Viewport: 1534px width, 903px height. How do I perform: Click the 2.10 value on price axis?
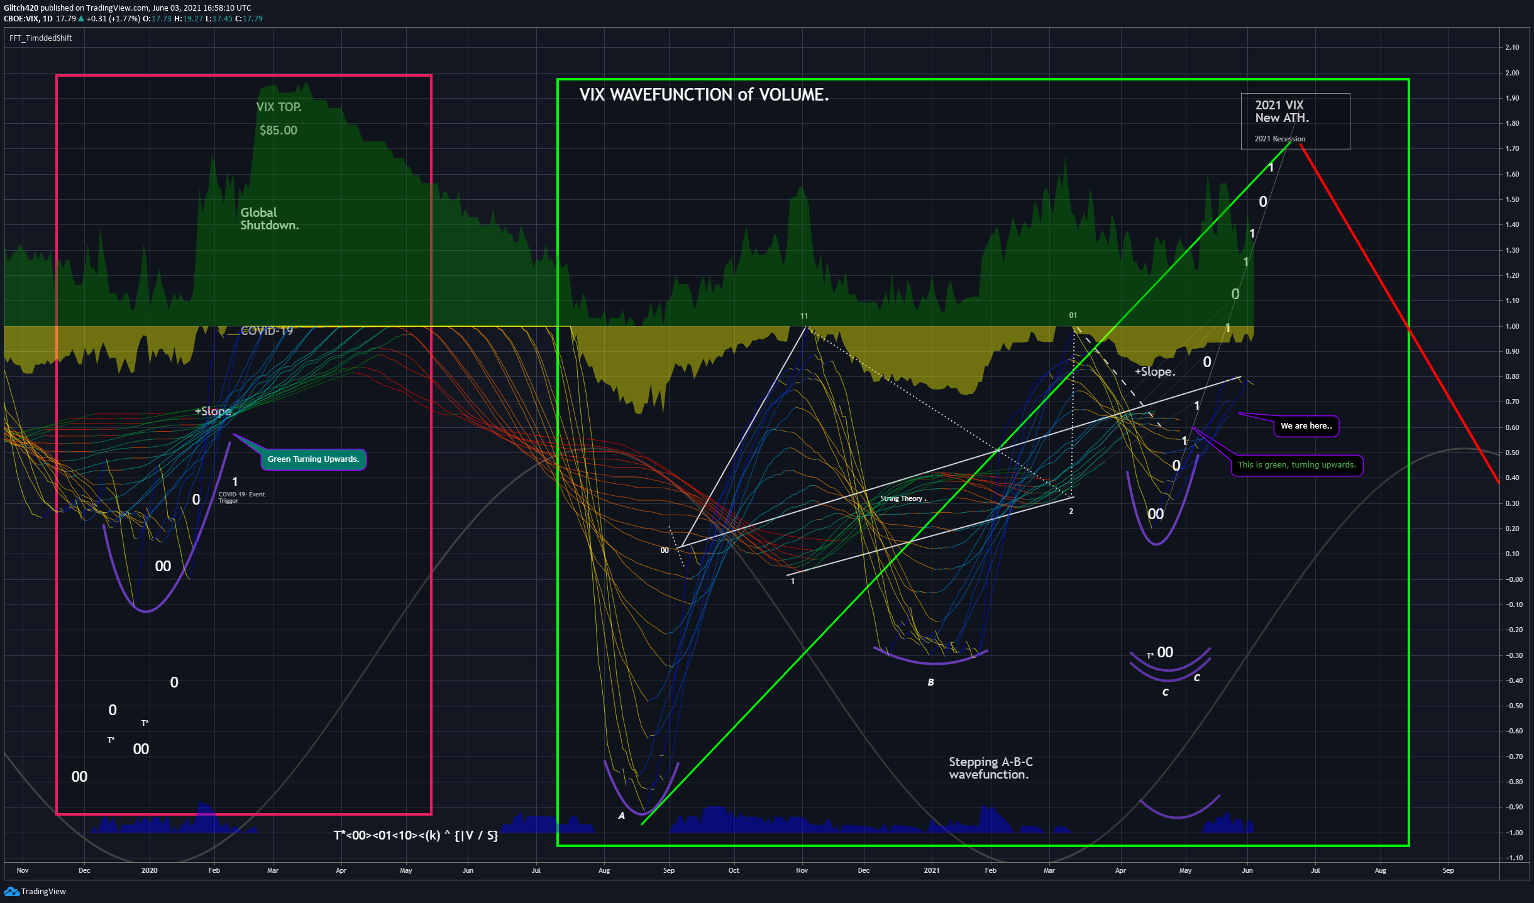[1512, 47]
